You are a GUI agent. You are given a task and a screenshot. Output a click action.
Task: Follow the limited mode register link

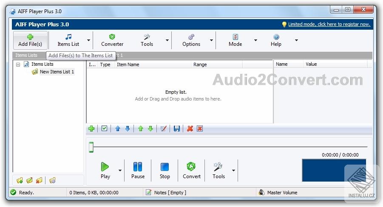point(329,24)
